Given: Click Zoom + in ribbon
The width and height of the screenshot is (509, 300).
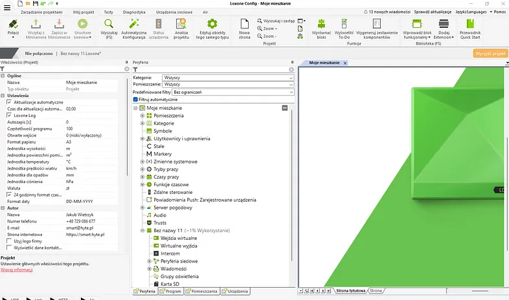Looking at the screenshot, I should coord(267,28).
